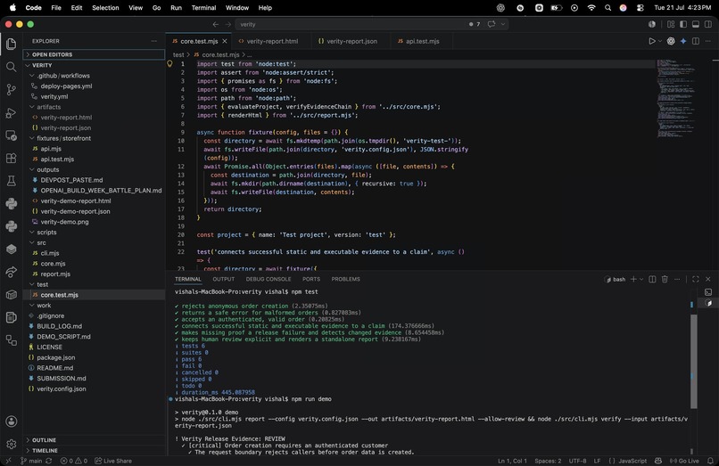
Task: Collapse the artifacts folder
Action: [x=94, y=107]
